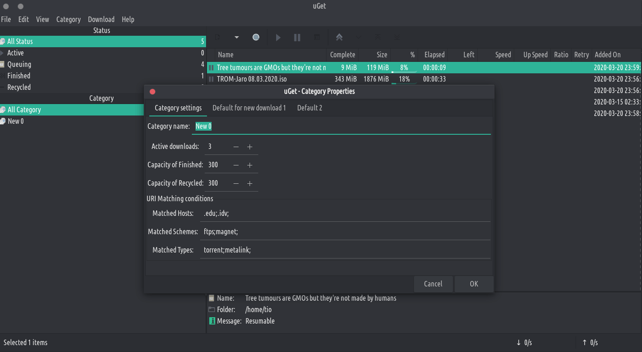The image size is (642, 352).
Task: Click the pause status icon on Tree tumours row
Action: click(211, 67)
